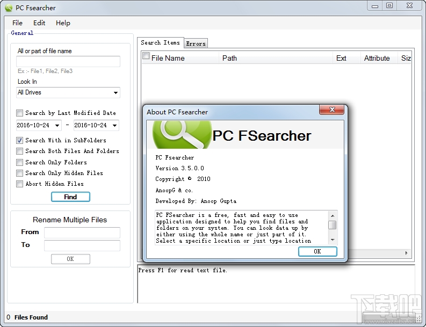Viewport: 426px width, 327px height.
Task: Click the 'Files Found' status bar text
Action: pyautogui.click(x=31, y=317)
